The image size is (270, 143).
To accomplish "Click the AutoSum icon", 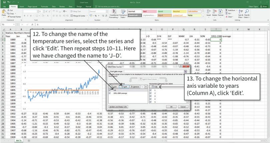I will [230, 11].
